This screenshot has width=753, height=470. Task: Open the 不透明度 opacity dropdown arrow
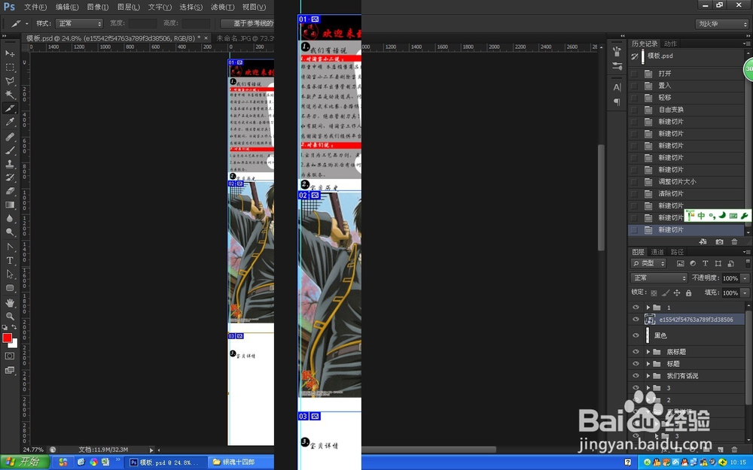745,278
